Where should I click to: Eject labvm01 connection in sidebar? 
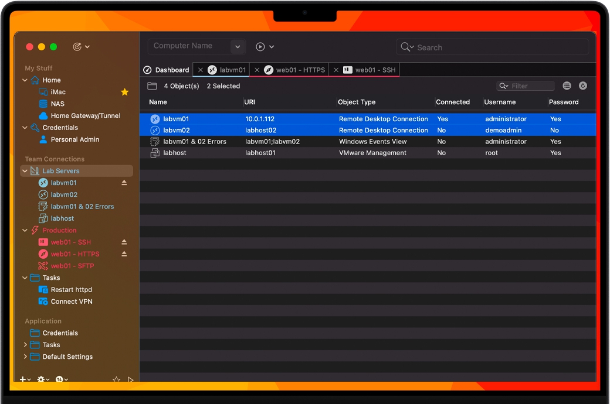tap(124, 183)
